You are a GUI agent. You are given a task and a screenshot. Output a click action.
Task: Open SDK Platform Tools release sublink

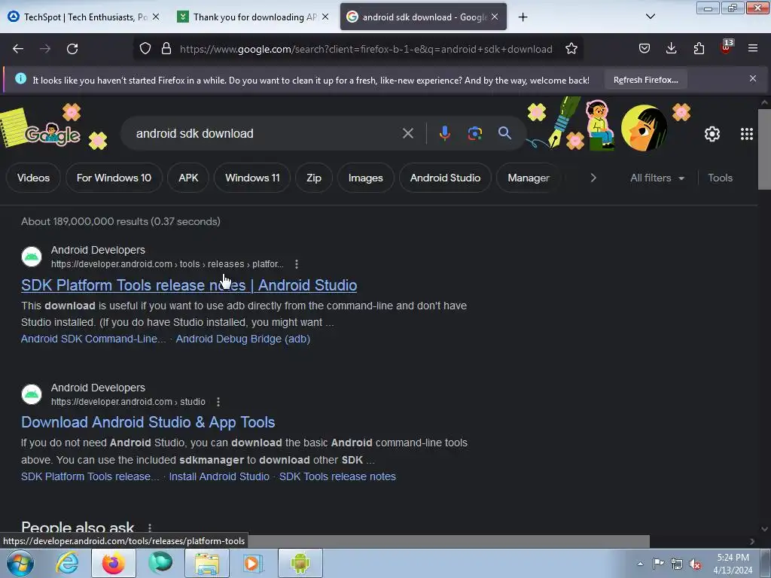(90, 476)
